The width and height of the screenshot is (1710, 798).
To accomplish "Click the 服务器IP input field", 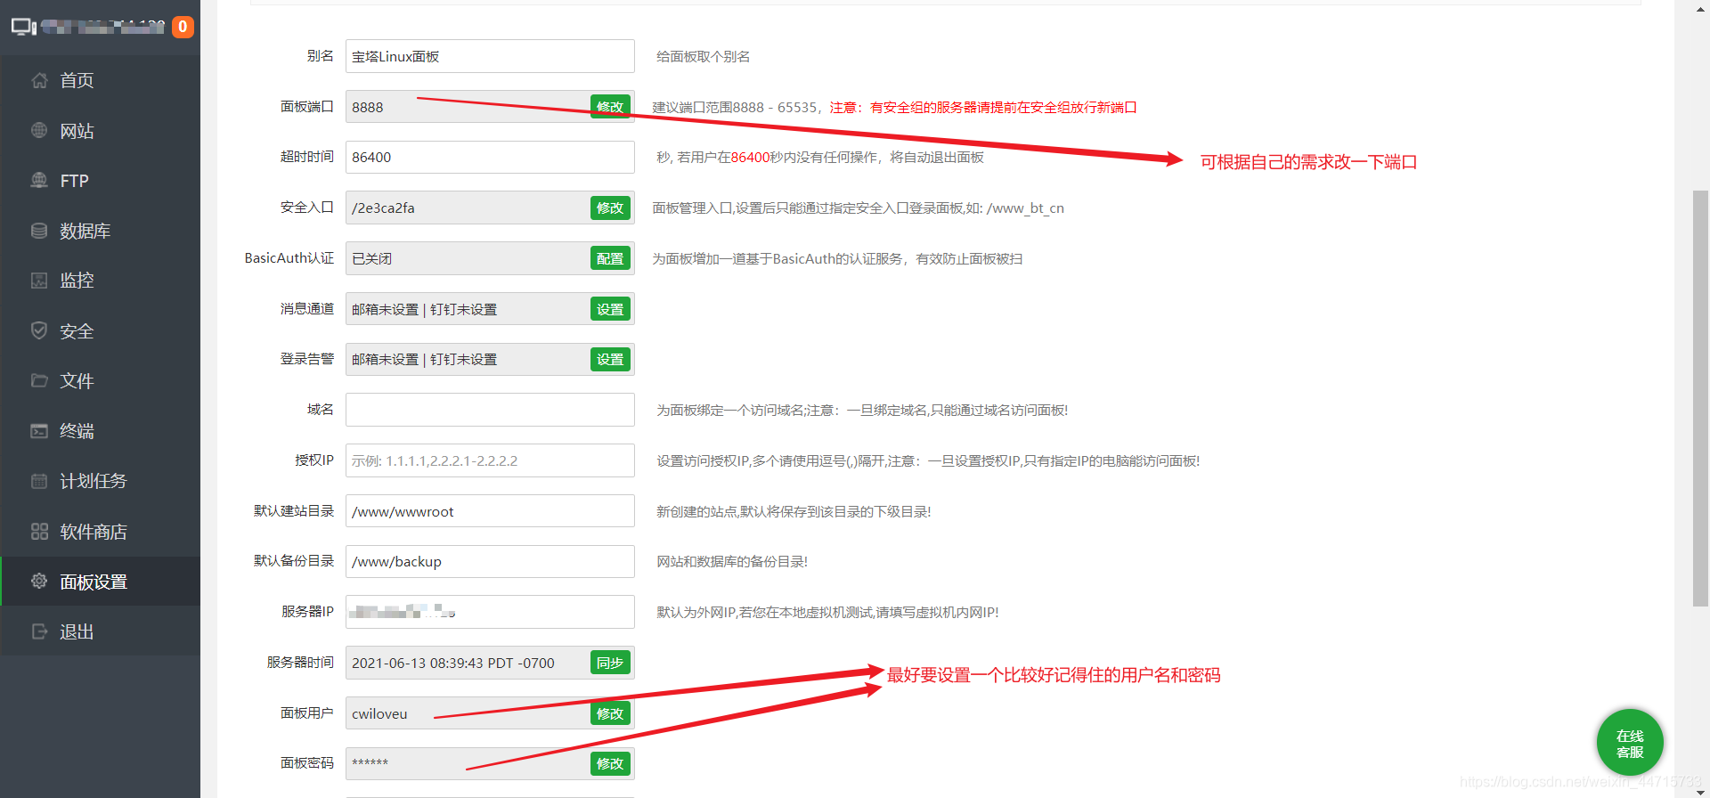I will point(490,612).
